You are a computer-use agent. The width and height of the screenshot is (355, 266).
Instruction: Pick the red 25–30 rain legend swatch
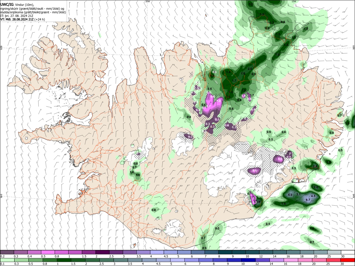334,260
